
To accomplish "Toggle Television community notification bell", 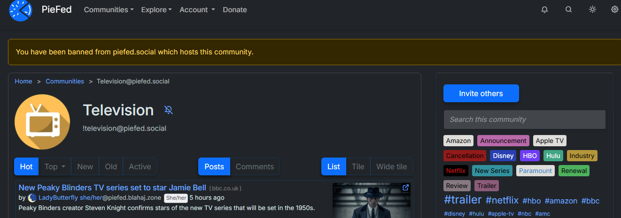I will (x=169, y=110).
